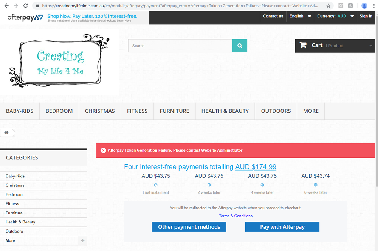Select the HEALTH & BEAUTY menu item

point(225,111)
